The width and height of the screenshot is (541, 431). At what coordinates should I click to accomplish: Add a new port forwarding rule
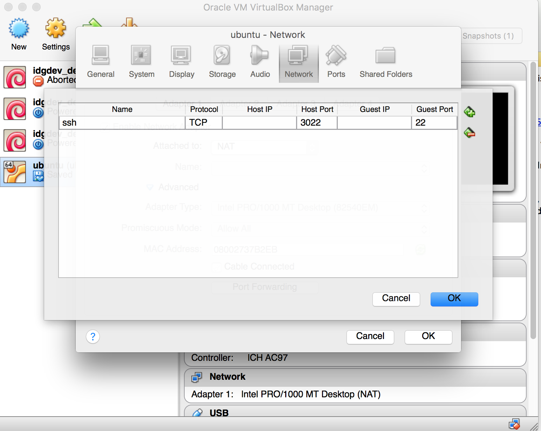tap(470, 112)
